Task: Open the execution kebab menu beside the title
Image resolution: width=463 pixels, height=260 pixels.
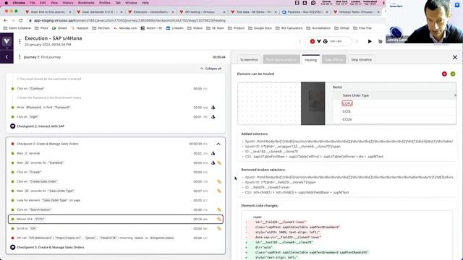Action: click(20, 41)
